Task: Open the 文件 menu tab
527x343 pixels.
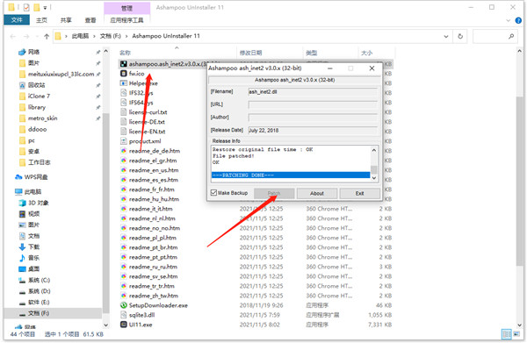Action: [x=17, y=20]
